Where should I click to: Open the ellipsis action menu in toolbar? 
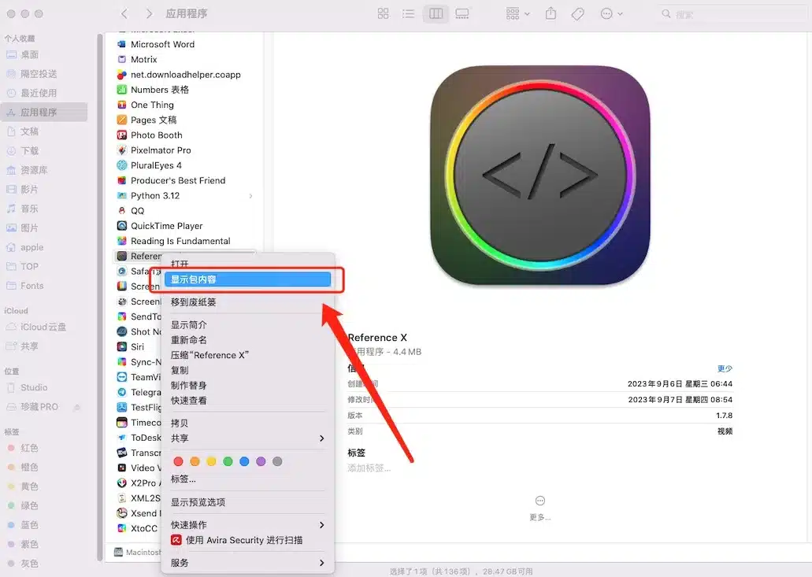pyautogui.click(x=611, y=14)
